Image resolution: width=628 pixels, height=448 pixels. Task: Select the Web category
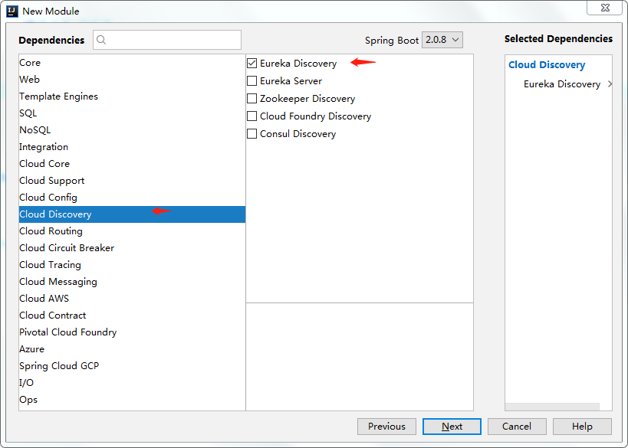(132, 80)
